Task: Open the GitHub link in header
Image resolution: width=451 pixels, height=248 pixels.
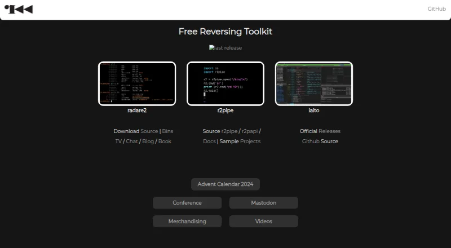Action: [436, 9]
